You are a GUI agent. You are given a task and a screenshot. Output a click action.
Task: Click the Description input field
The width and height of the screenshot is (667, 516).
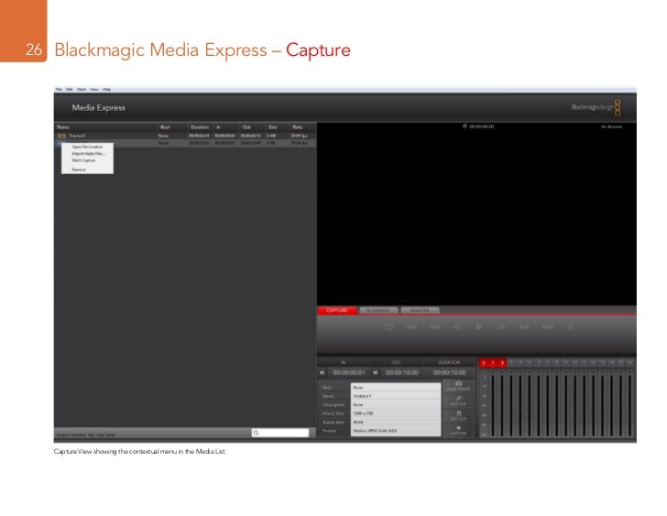[396, 405]
